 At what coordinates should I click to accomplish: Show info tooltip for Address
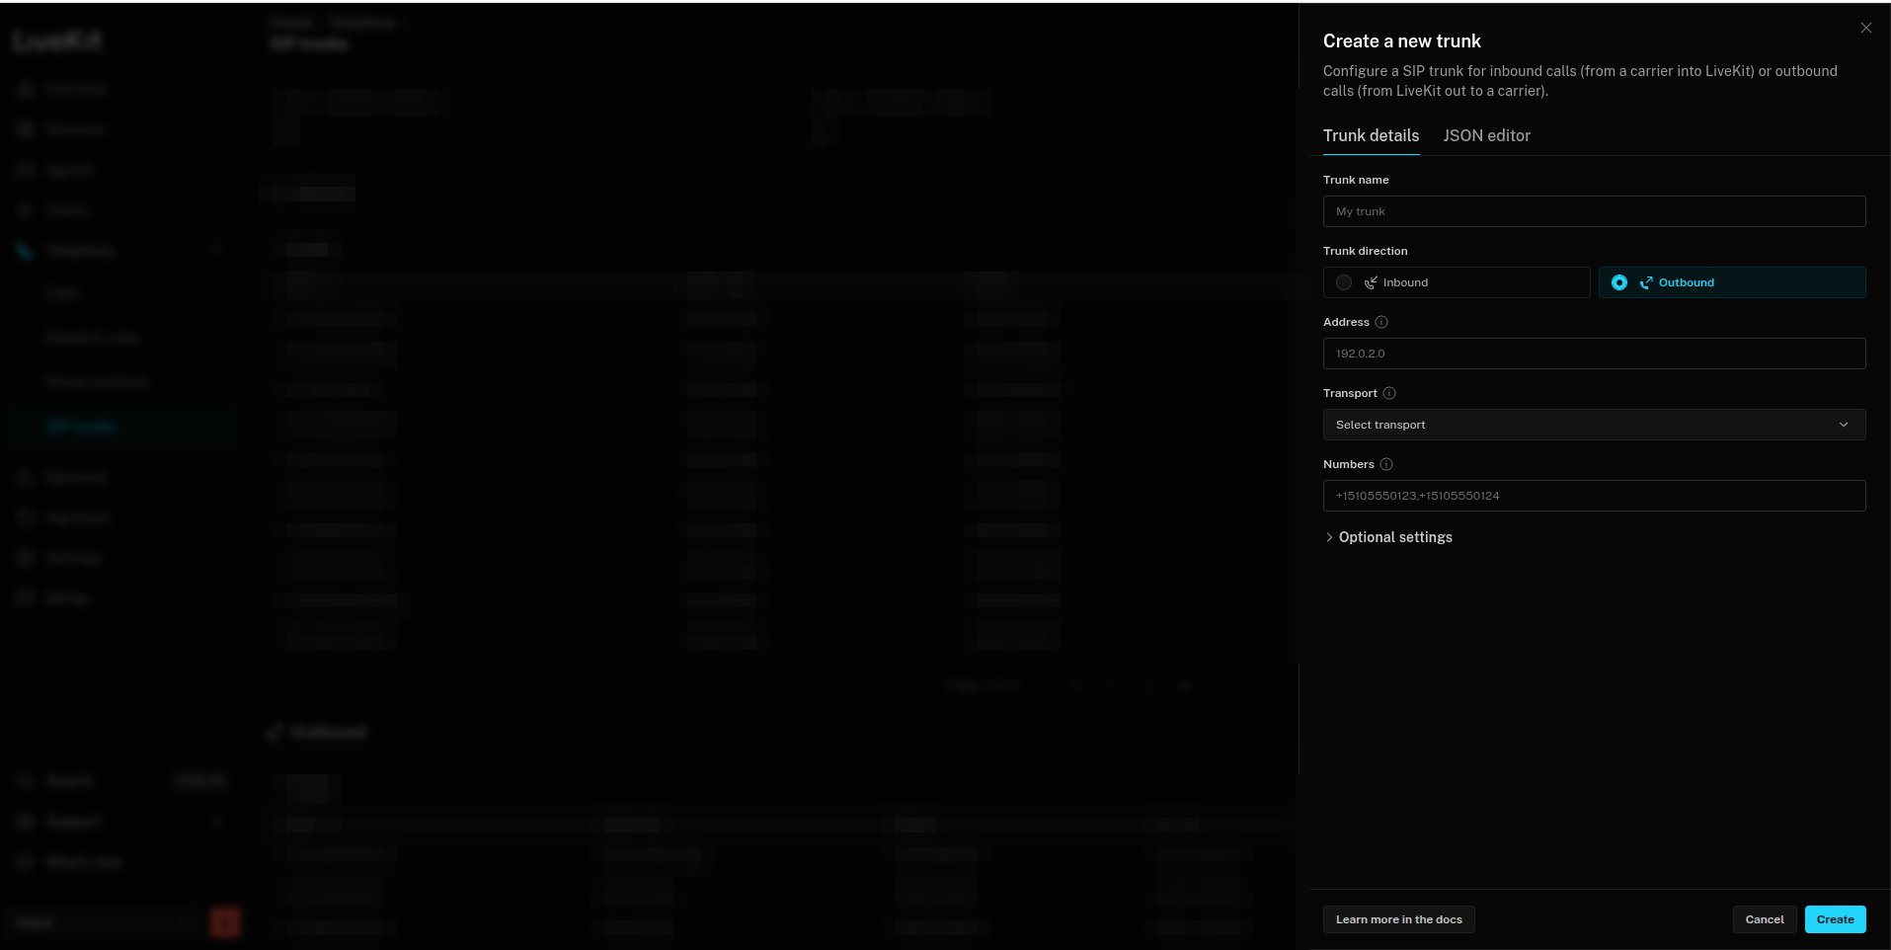(x=1381, y=322)
